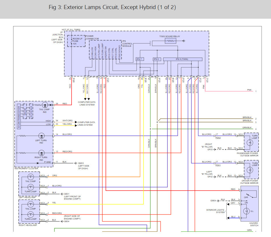The image size is (271, 237).
Task: Click the 'HAZARD SW' pin label in IPS module
Action: [x=106, y=53]
